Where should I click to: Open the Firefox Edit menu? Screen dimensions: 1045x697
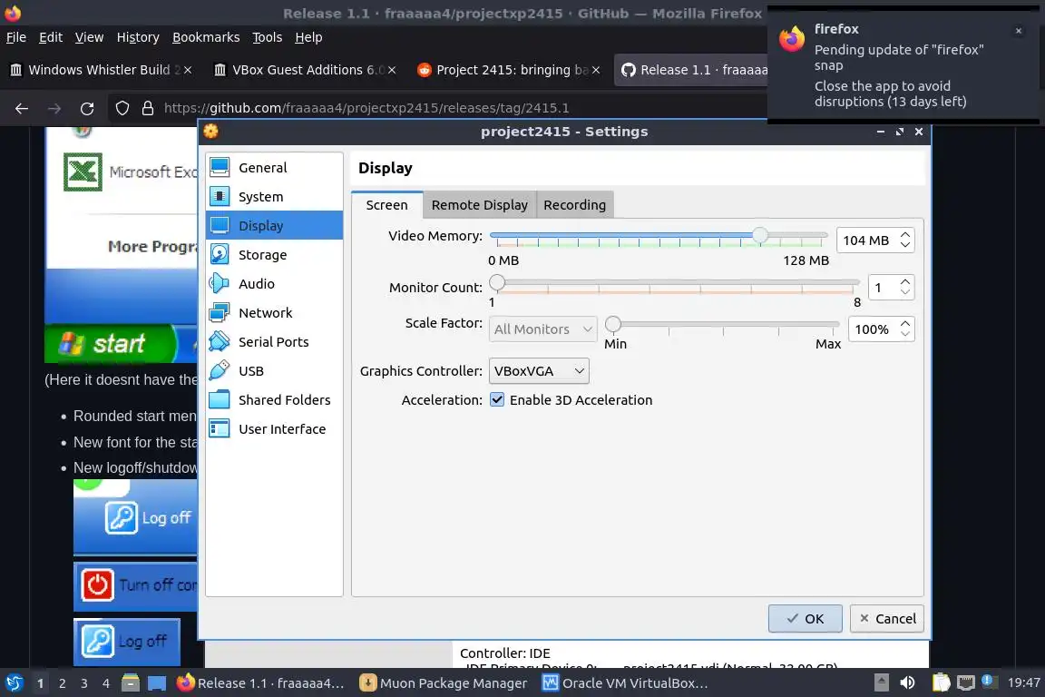pos(51,37)
